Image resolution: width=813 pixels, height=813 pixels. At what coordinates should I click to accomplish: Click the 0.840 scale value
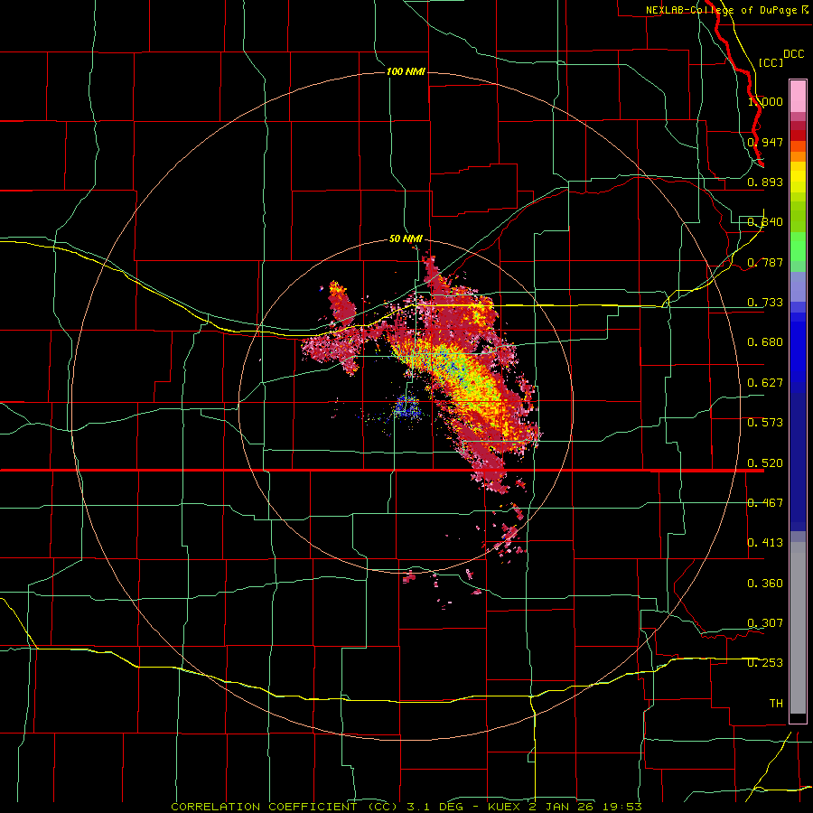pyautogui.click(x=765, y=222)
